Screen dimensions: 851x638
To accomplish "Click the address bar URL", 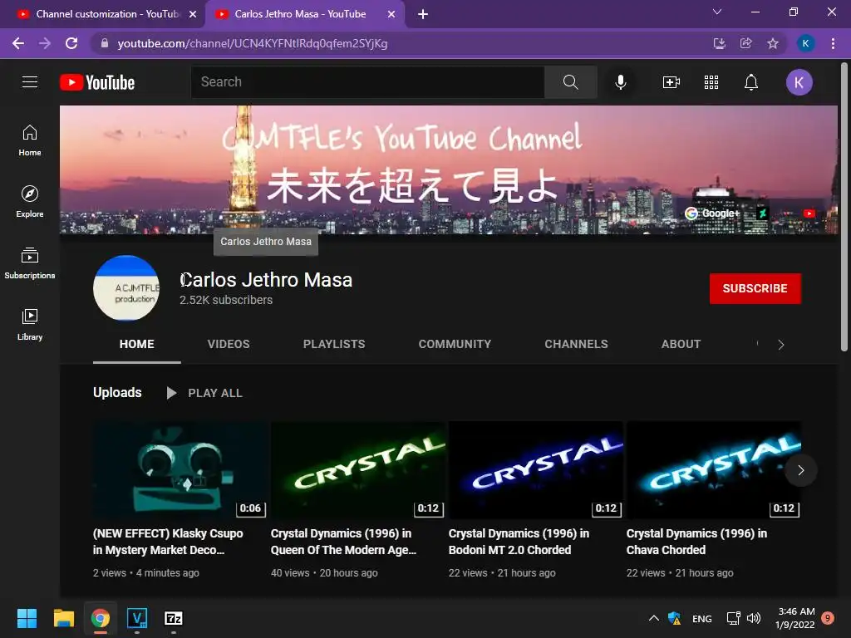I will (x=253, y=43).
